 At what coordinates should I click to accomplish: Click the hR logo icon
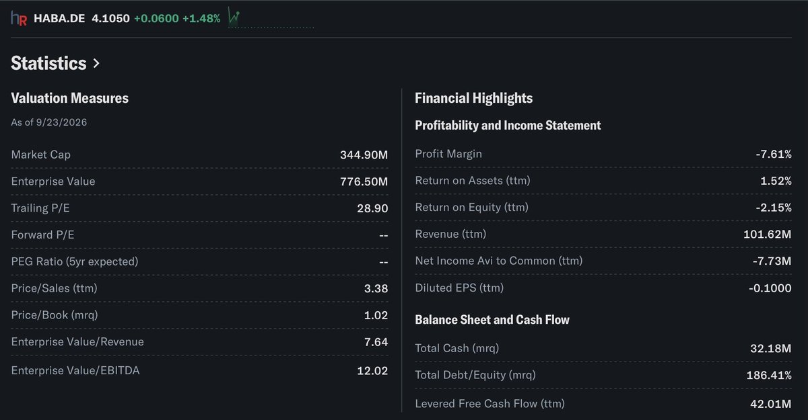pyautogui.click(x=19, y=18)
